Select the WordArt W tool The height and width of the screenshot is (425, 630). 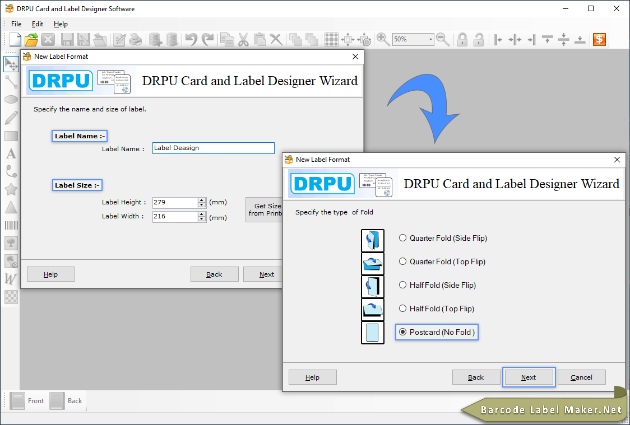11,279
